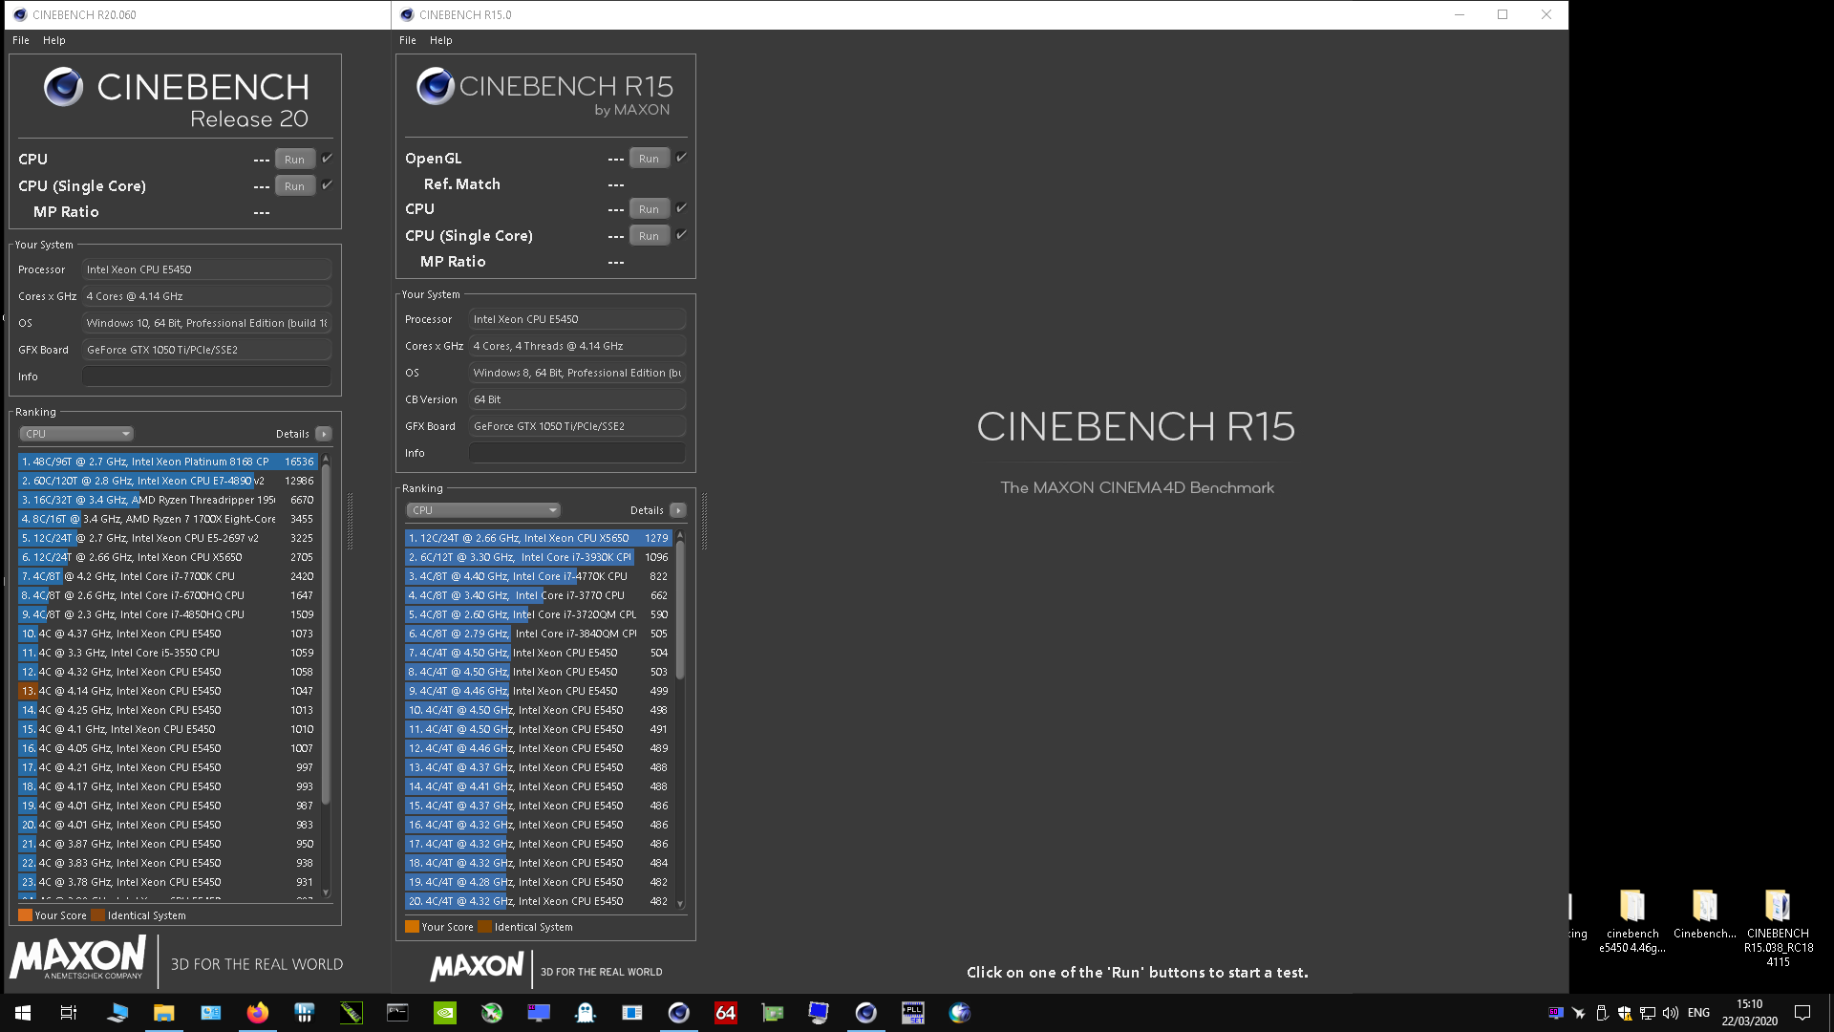Open the Cinebench... desktop folder
Viewport: 1834px width, 1032px height.
(1705, 914)
